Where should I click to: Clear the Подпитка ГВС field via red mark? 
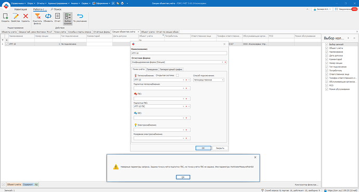[x=186, y=106]
